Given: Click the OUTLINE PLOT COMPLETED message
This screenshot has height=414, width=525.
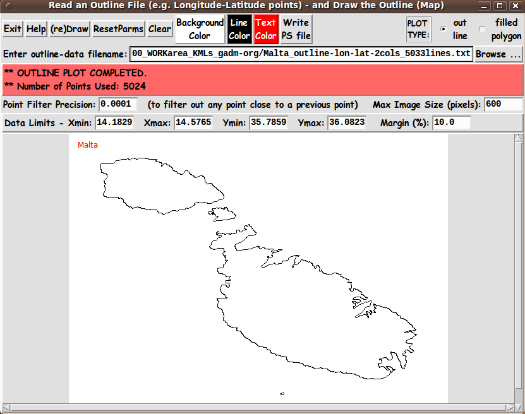Looking at the screenshot, I should coord(75,73).
